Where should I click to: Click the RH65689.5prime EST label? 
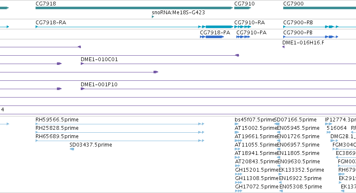point(57,136)
